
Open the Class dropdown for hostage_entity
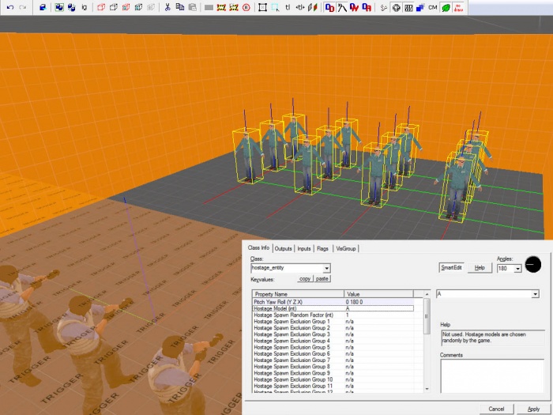click(x=326, y=269)
